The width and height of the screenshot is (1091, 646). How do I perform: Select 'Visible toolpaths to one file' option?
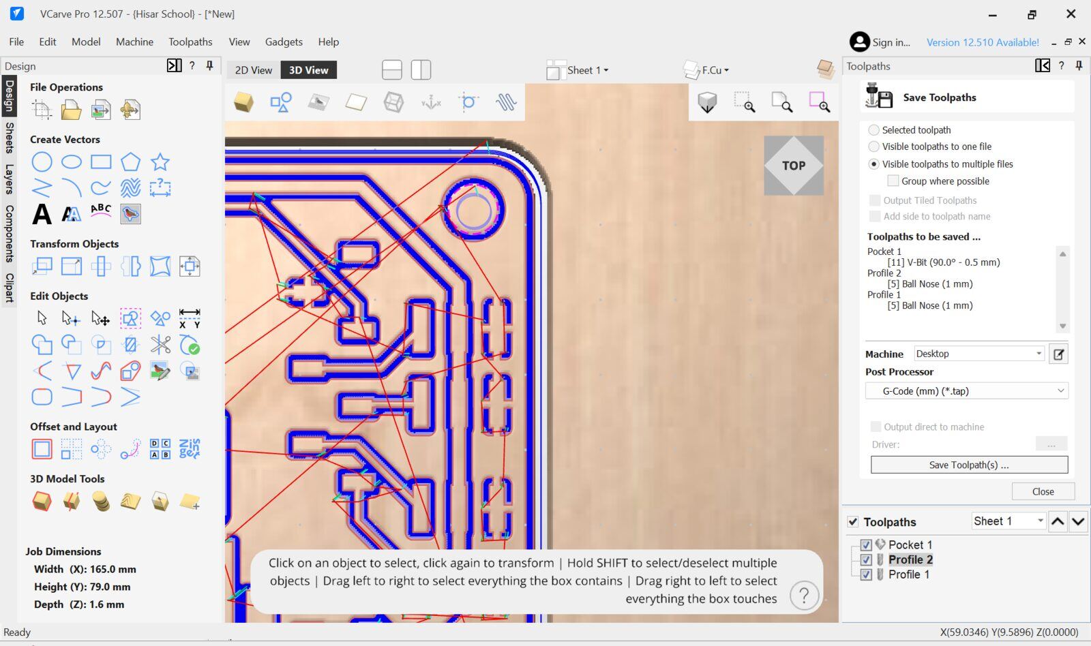[873, 147]
